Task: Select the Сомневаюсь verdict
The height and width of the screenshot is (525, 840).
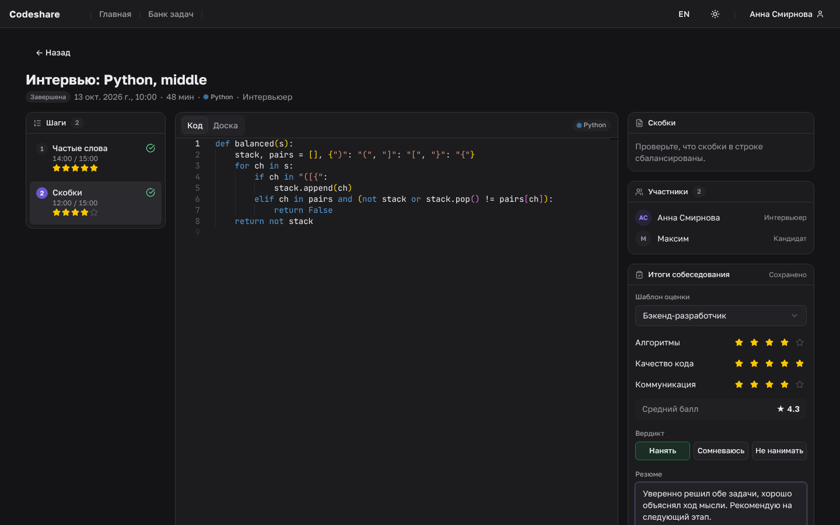Action: [x=721, y=451]
